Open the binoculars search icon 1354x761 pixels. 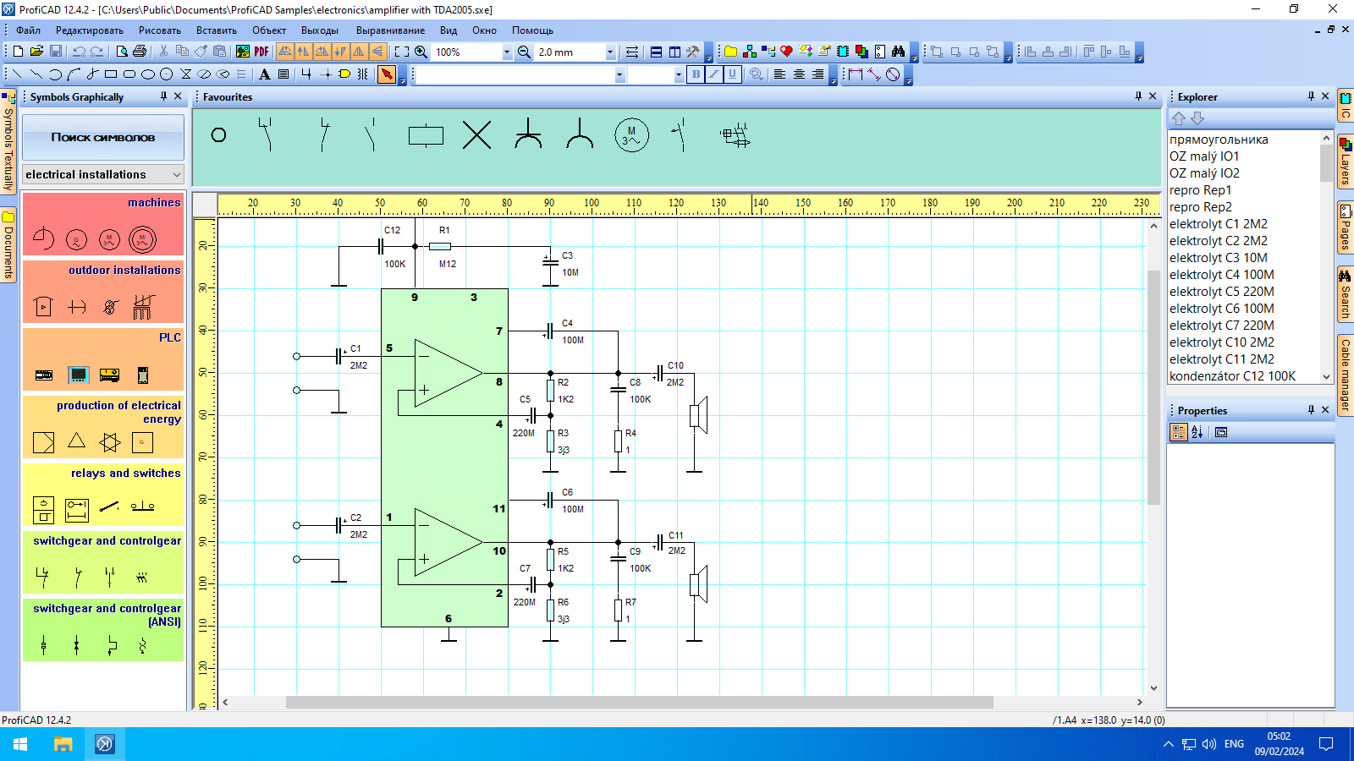point(898,52)
